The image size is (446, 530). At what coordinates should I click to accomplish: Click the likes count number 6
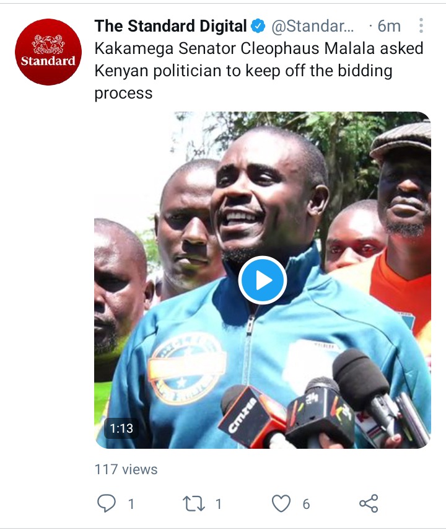(306, 505)
